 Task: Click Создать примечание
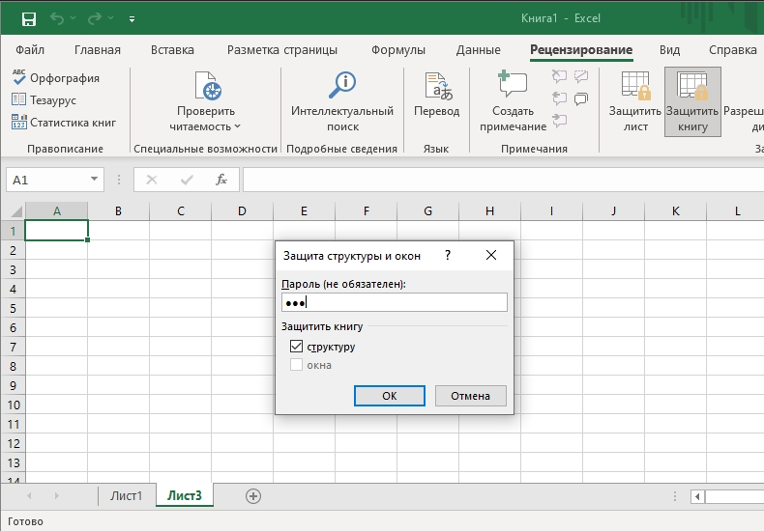click(x=514, y=102)
